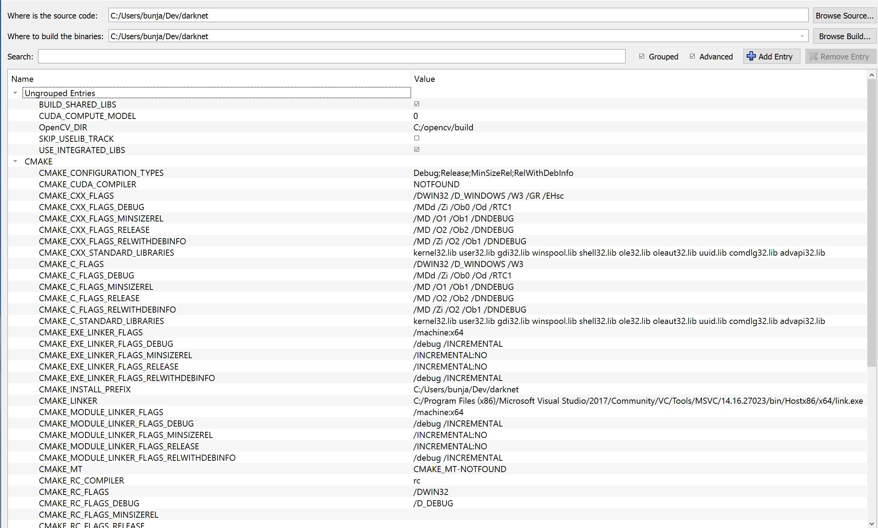This screenshot has height=528, width=878.
Task: Uncheck USE_INTEGRATED_LIBS value checkbox
Action: (x=417, y=150)
